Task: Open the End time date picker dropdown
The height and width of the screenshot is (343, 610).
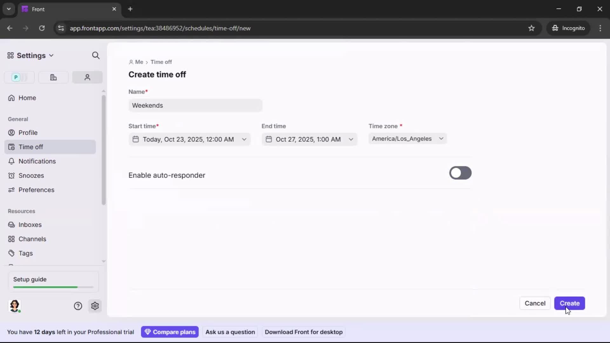Action: (x=351, y=139)
